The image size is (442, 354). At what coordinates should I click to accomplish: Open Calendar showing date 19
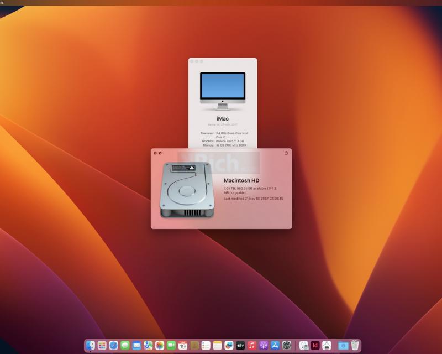(183, 345)
